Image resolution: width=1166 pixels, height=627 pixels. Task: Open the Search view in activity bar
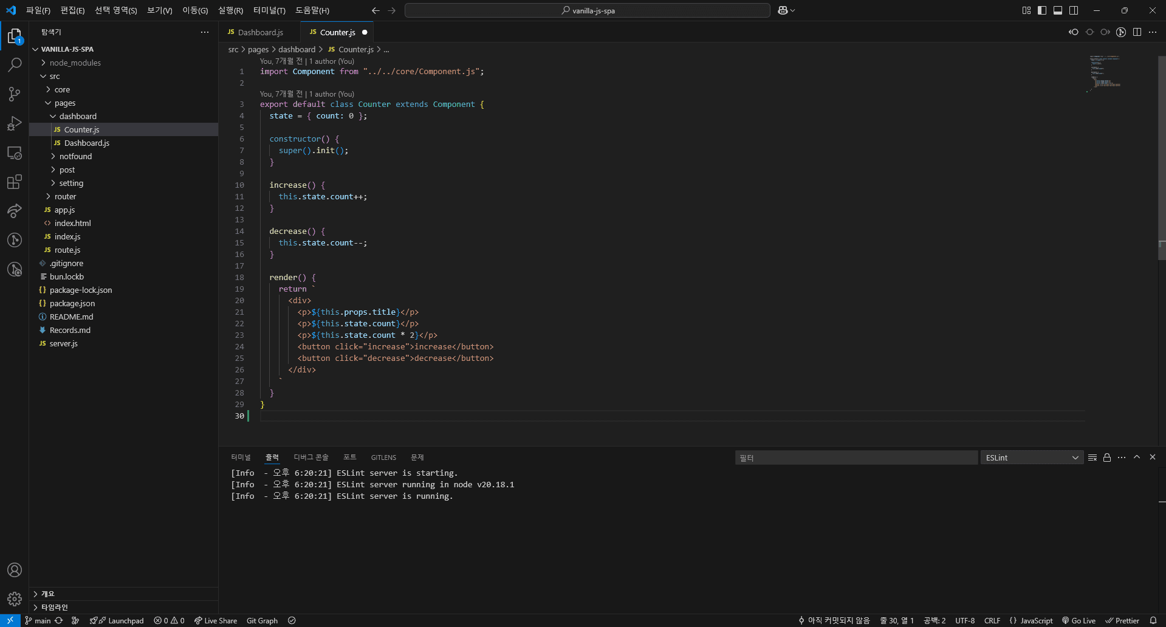[x=14, y=65]
